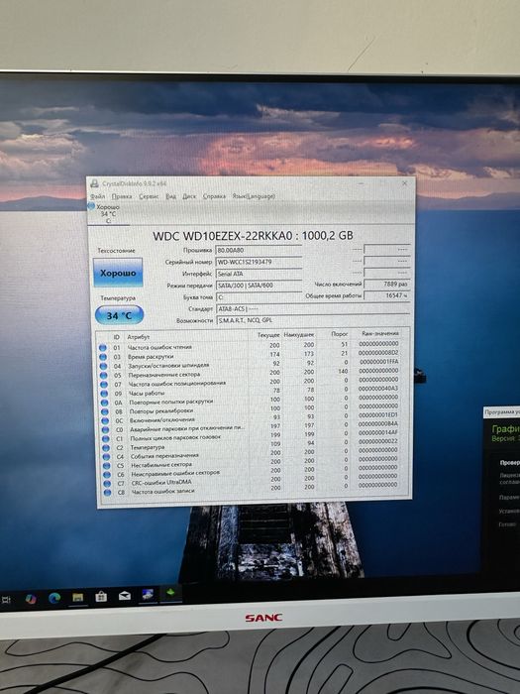Image resolution: width=520 pixels, height=694 pixels.
Task: Click the firmware field 80.00A80
Action: 259,250
